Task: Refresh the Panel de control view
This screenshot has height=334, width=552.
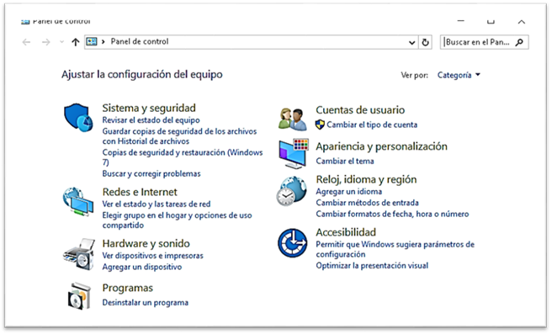Action: pyautogui.click(x=425, y=42)
